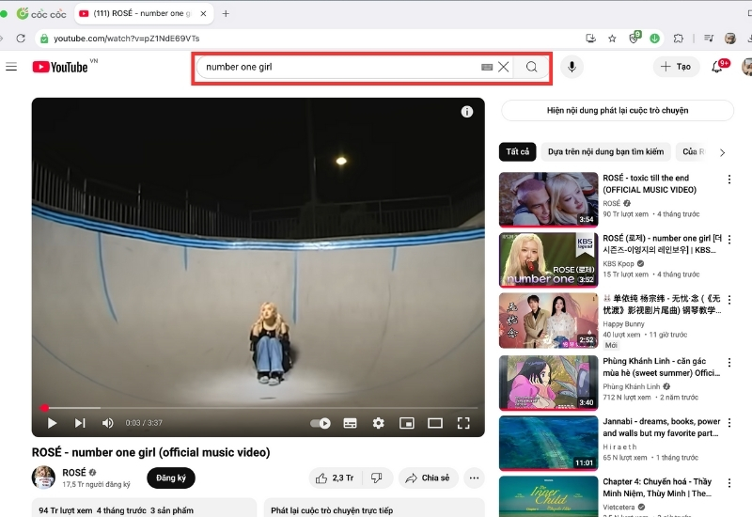Select the Của R... filter chip

[x=693, y=151]
